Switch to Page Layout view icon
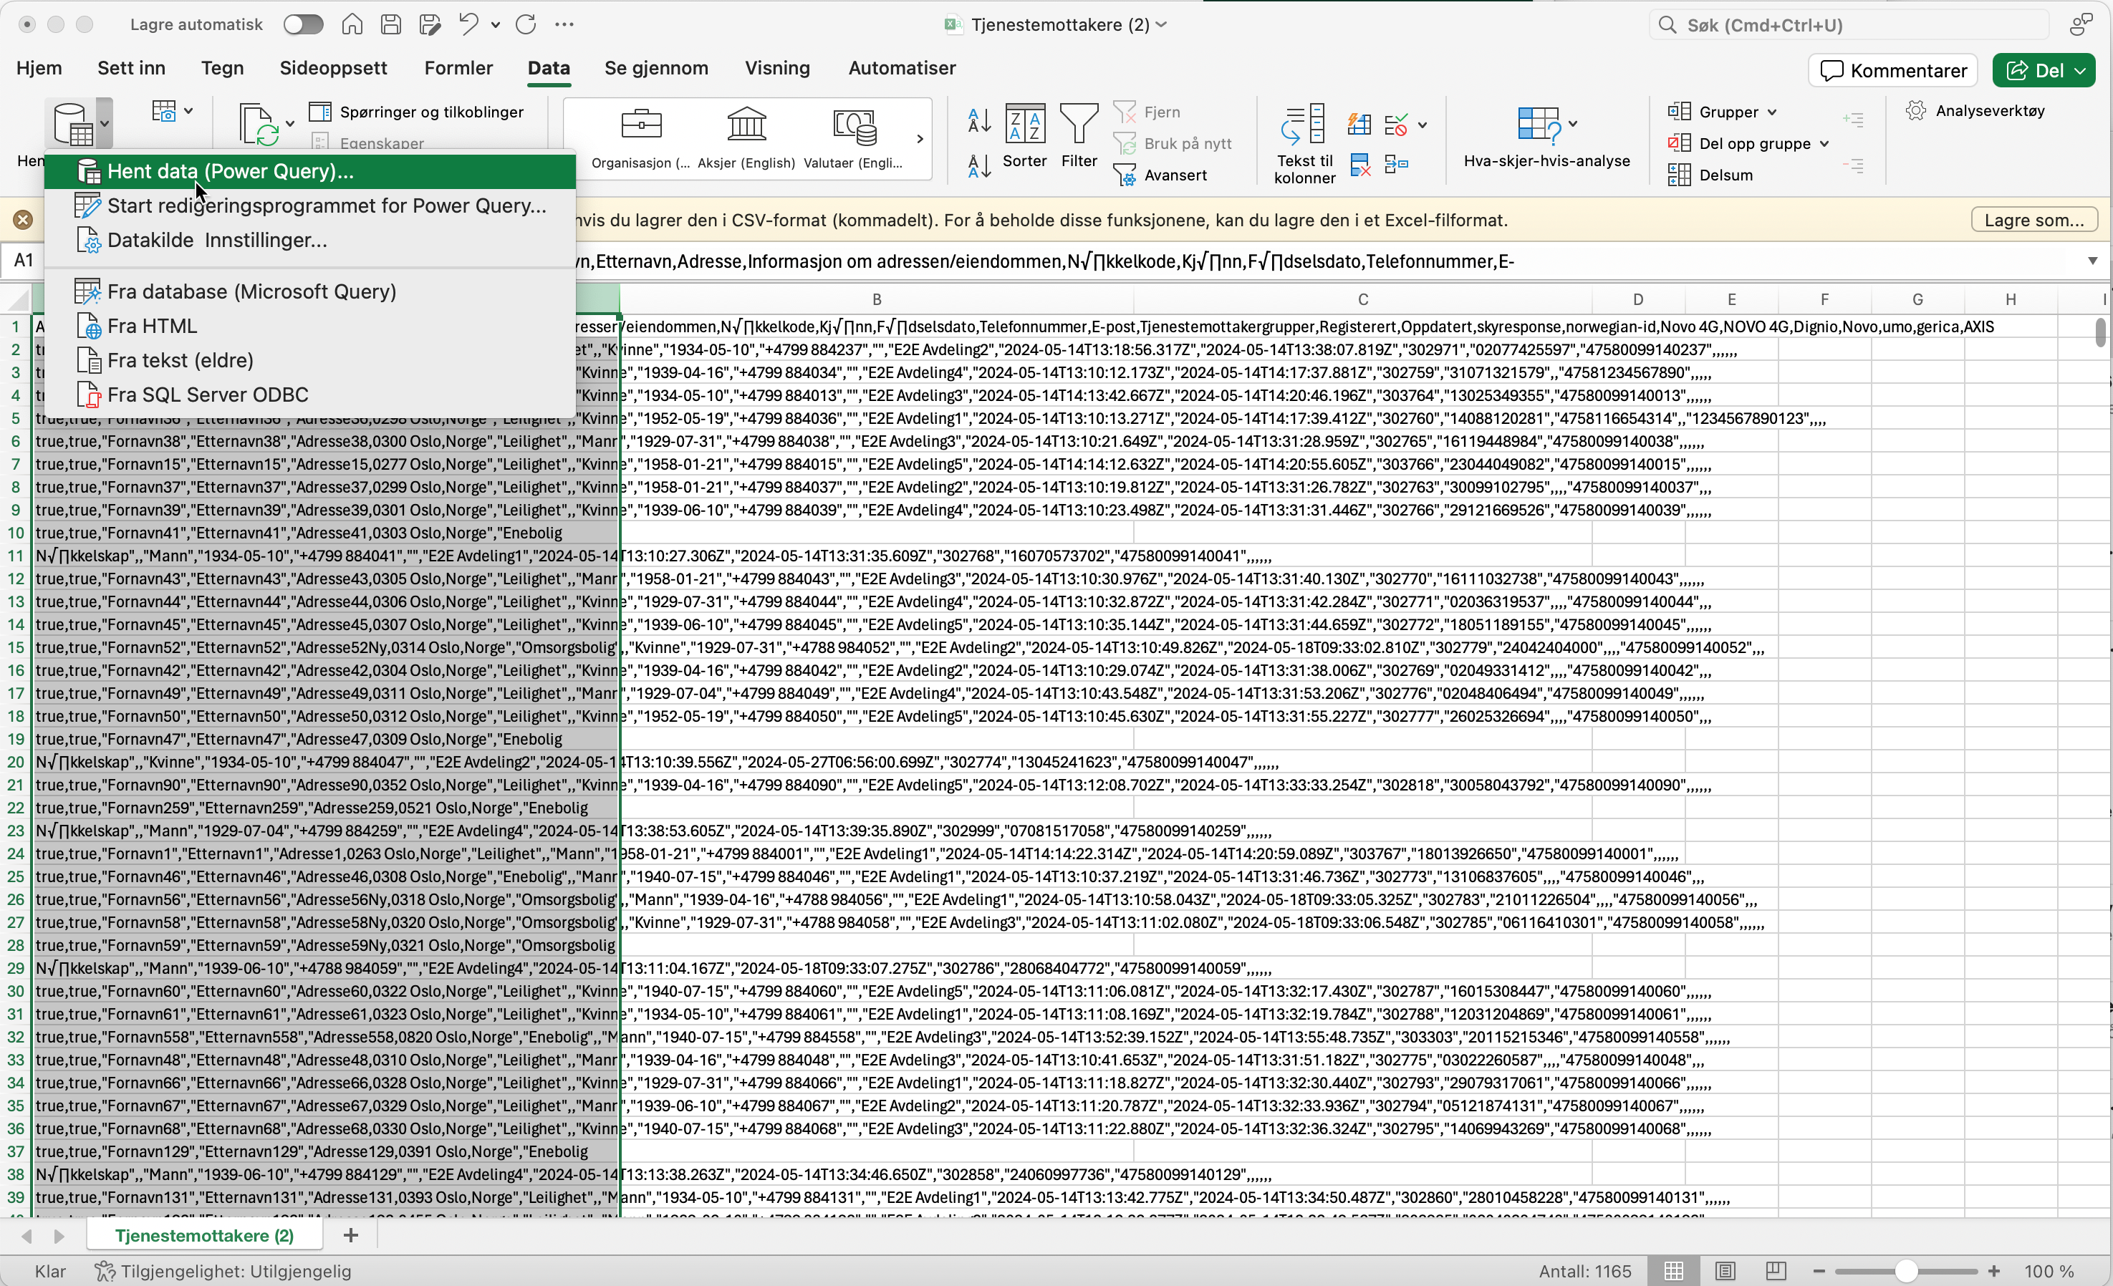The image size is (2113, 1286). 1725,1270
